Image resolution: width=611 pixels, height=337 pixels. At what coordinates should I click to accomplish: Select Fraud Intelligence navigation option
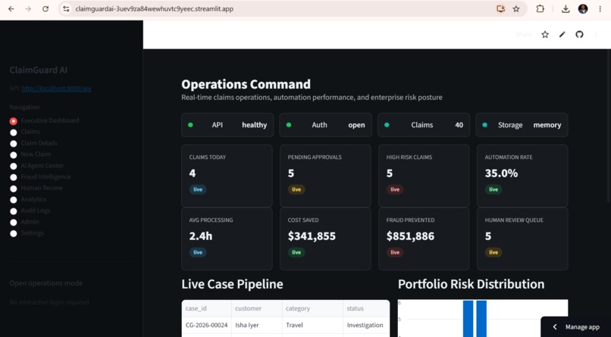[40, 177]
